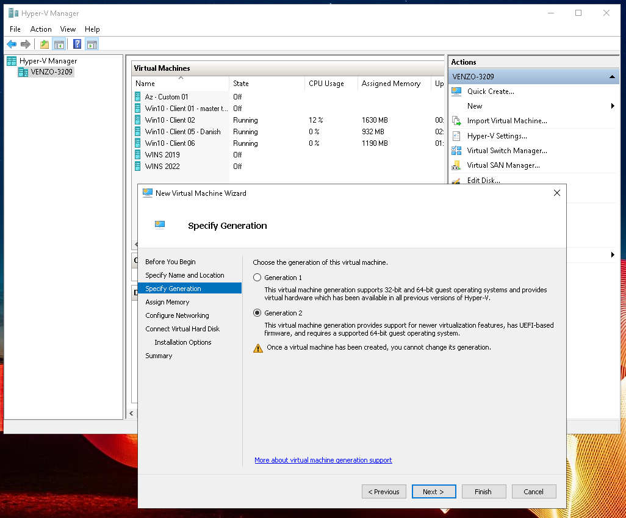This screenshot has width=626, height=518.
Task: Select the Generation 1 radio button
Action: click(x=257, y=278)
